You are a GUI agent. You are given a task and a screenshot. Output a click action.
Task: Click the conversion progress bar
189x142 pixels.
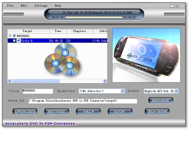(94, 17)
